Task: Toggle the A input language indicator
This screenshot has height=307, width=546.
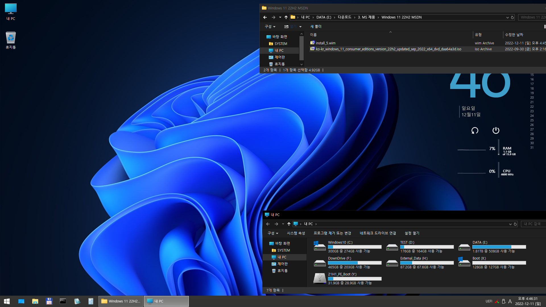Action: click(510, 301)
